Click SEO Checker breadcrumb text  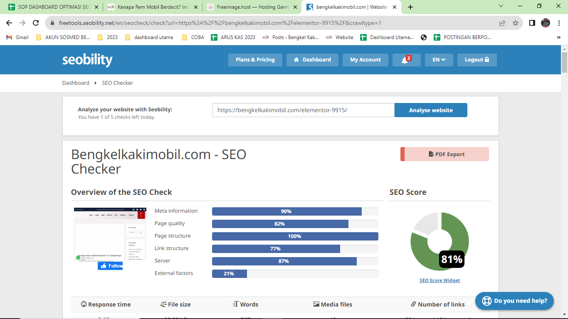tap(118, 83)
